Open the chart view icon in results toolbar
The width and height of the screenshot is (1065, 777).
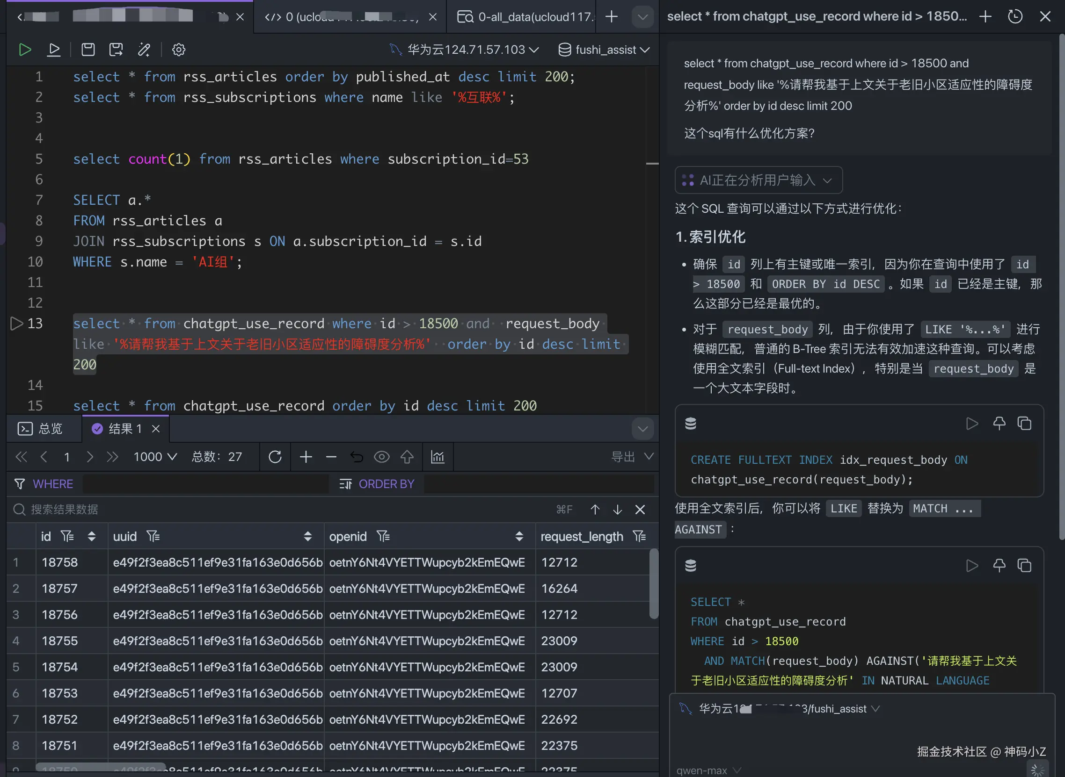point(438,457)
